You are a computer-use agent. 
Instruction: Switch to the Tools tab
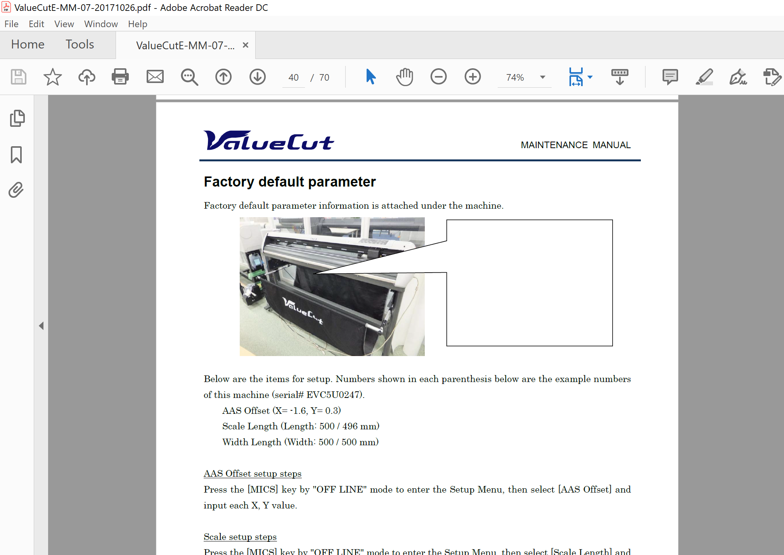click(80, 44)
